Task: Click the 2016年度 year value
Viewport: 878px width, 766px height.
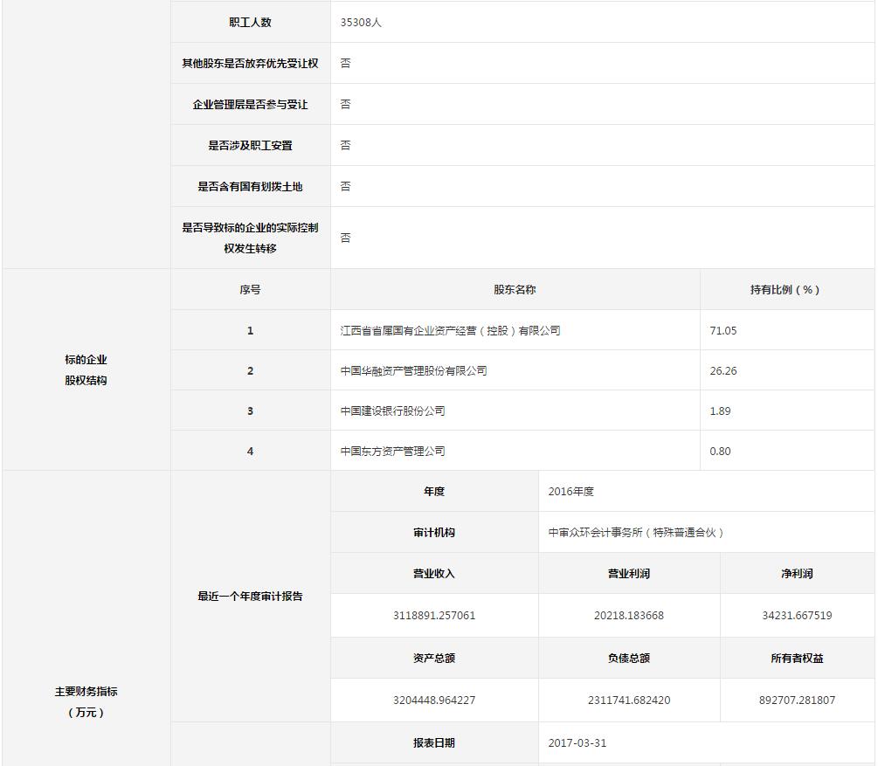Action: click(571, 492)
